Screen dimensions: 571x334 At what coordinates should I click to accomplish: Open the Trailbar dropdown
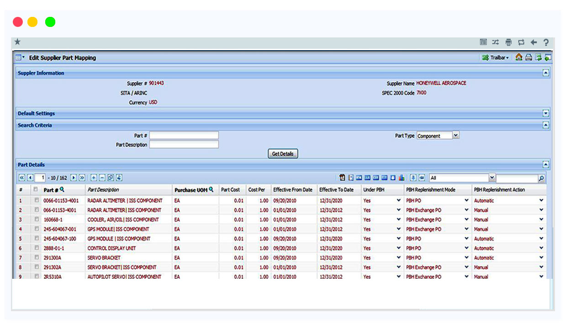click(x=496, y=58)
